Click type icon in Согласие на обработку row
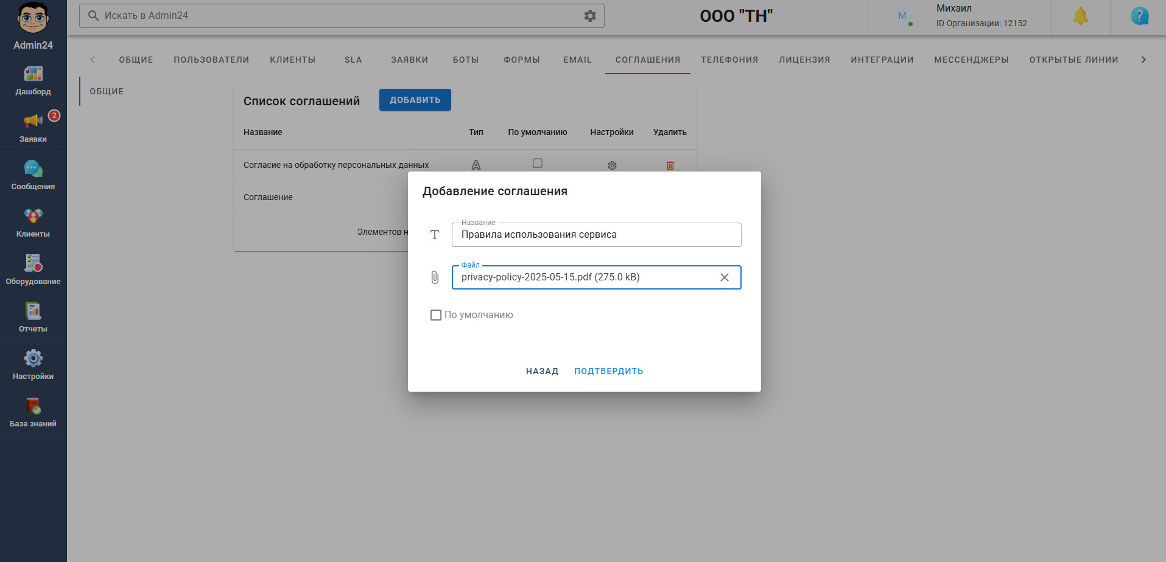Screen dimensions: 1166x562 (476, 165)
